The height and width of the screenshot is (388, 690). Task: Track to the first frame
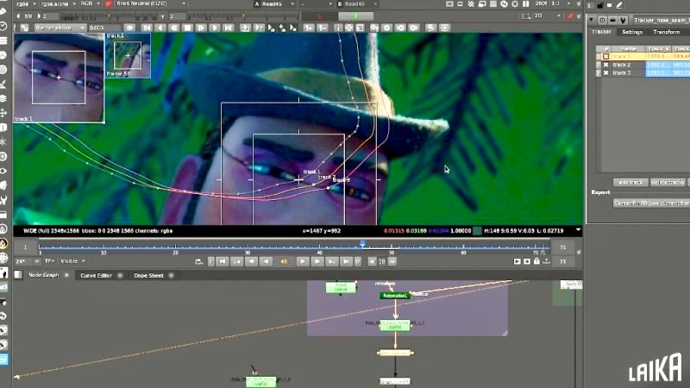pos(147,28)
